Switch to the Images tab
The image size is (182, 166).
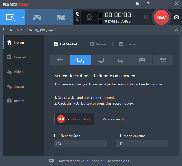pos(128,44)
